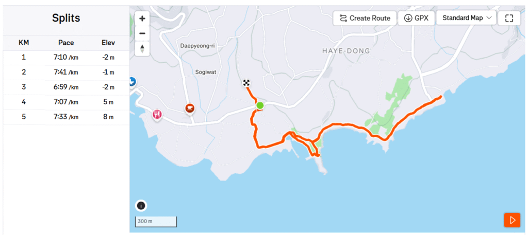Select the green start point marker
Viewport: 528px width, 235px height.
click(x=260, y=105)
